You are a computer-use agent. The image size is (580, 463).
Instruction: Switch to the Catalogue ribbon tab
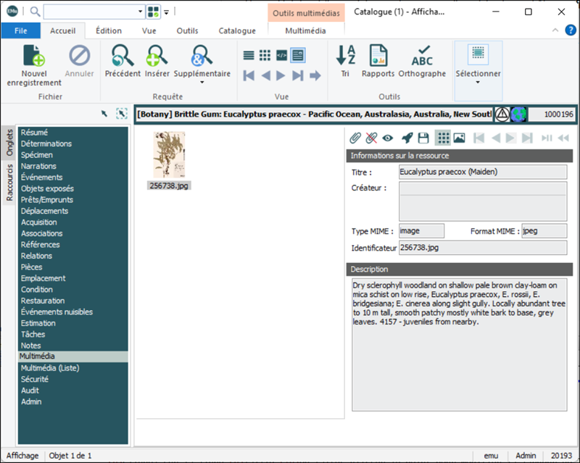pos(237,30)
